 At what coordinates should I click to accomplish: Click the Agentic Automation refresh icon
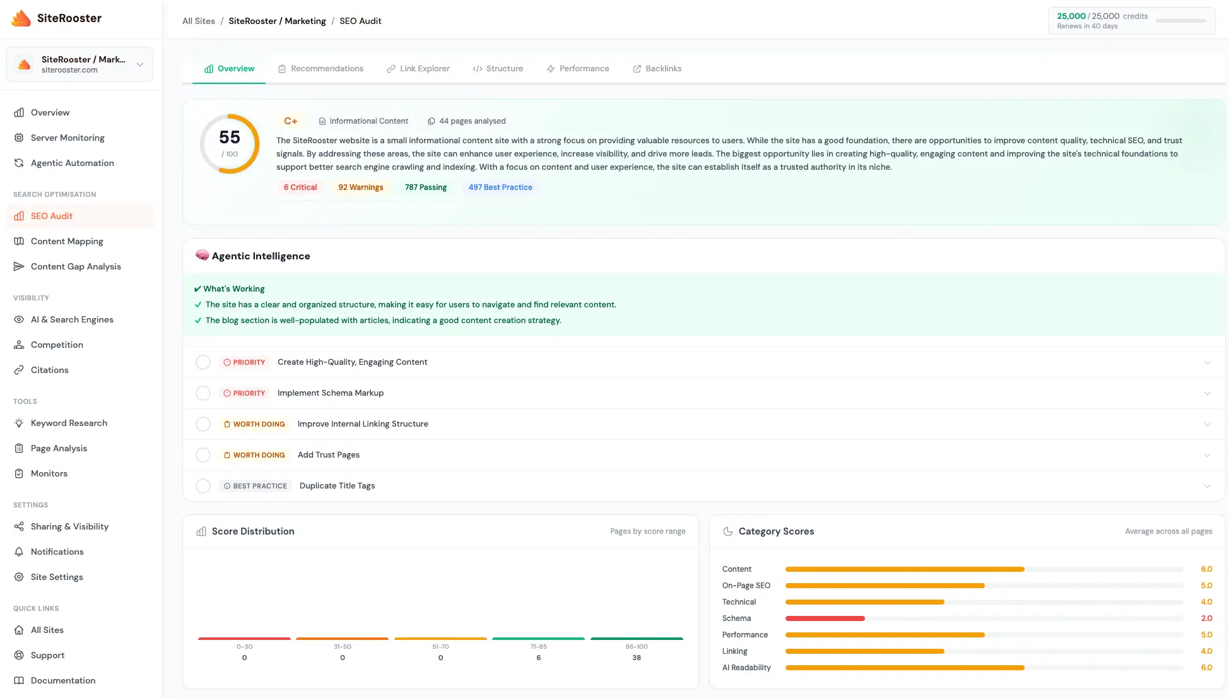click(19, 163)
